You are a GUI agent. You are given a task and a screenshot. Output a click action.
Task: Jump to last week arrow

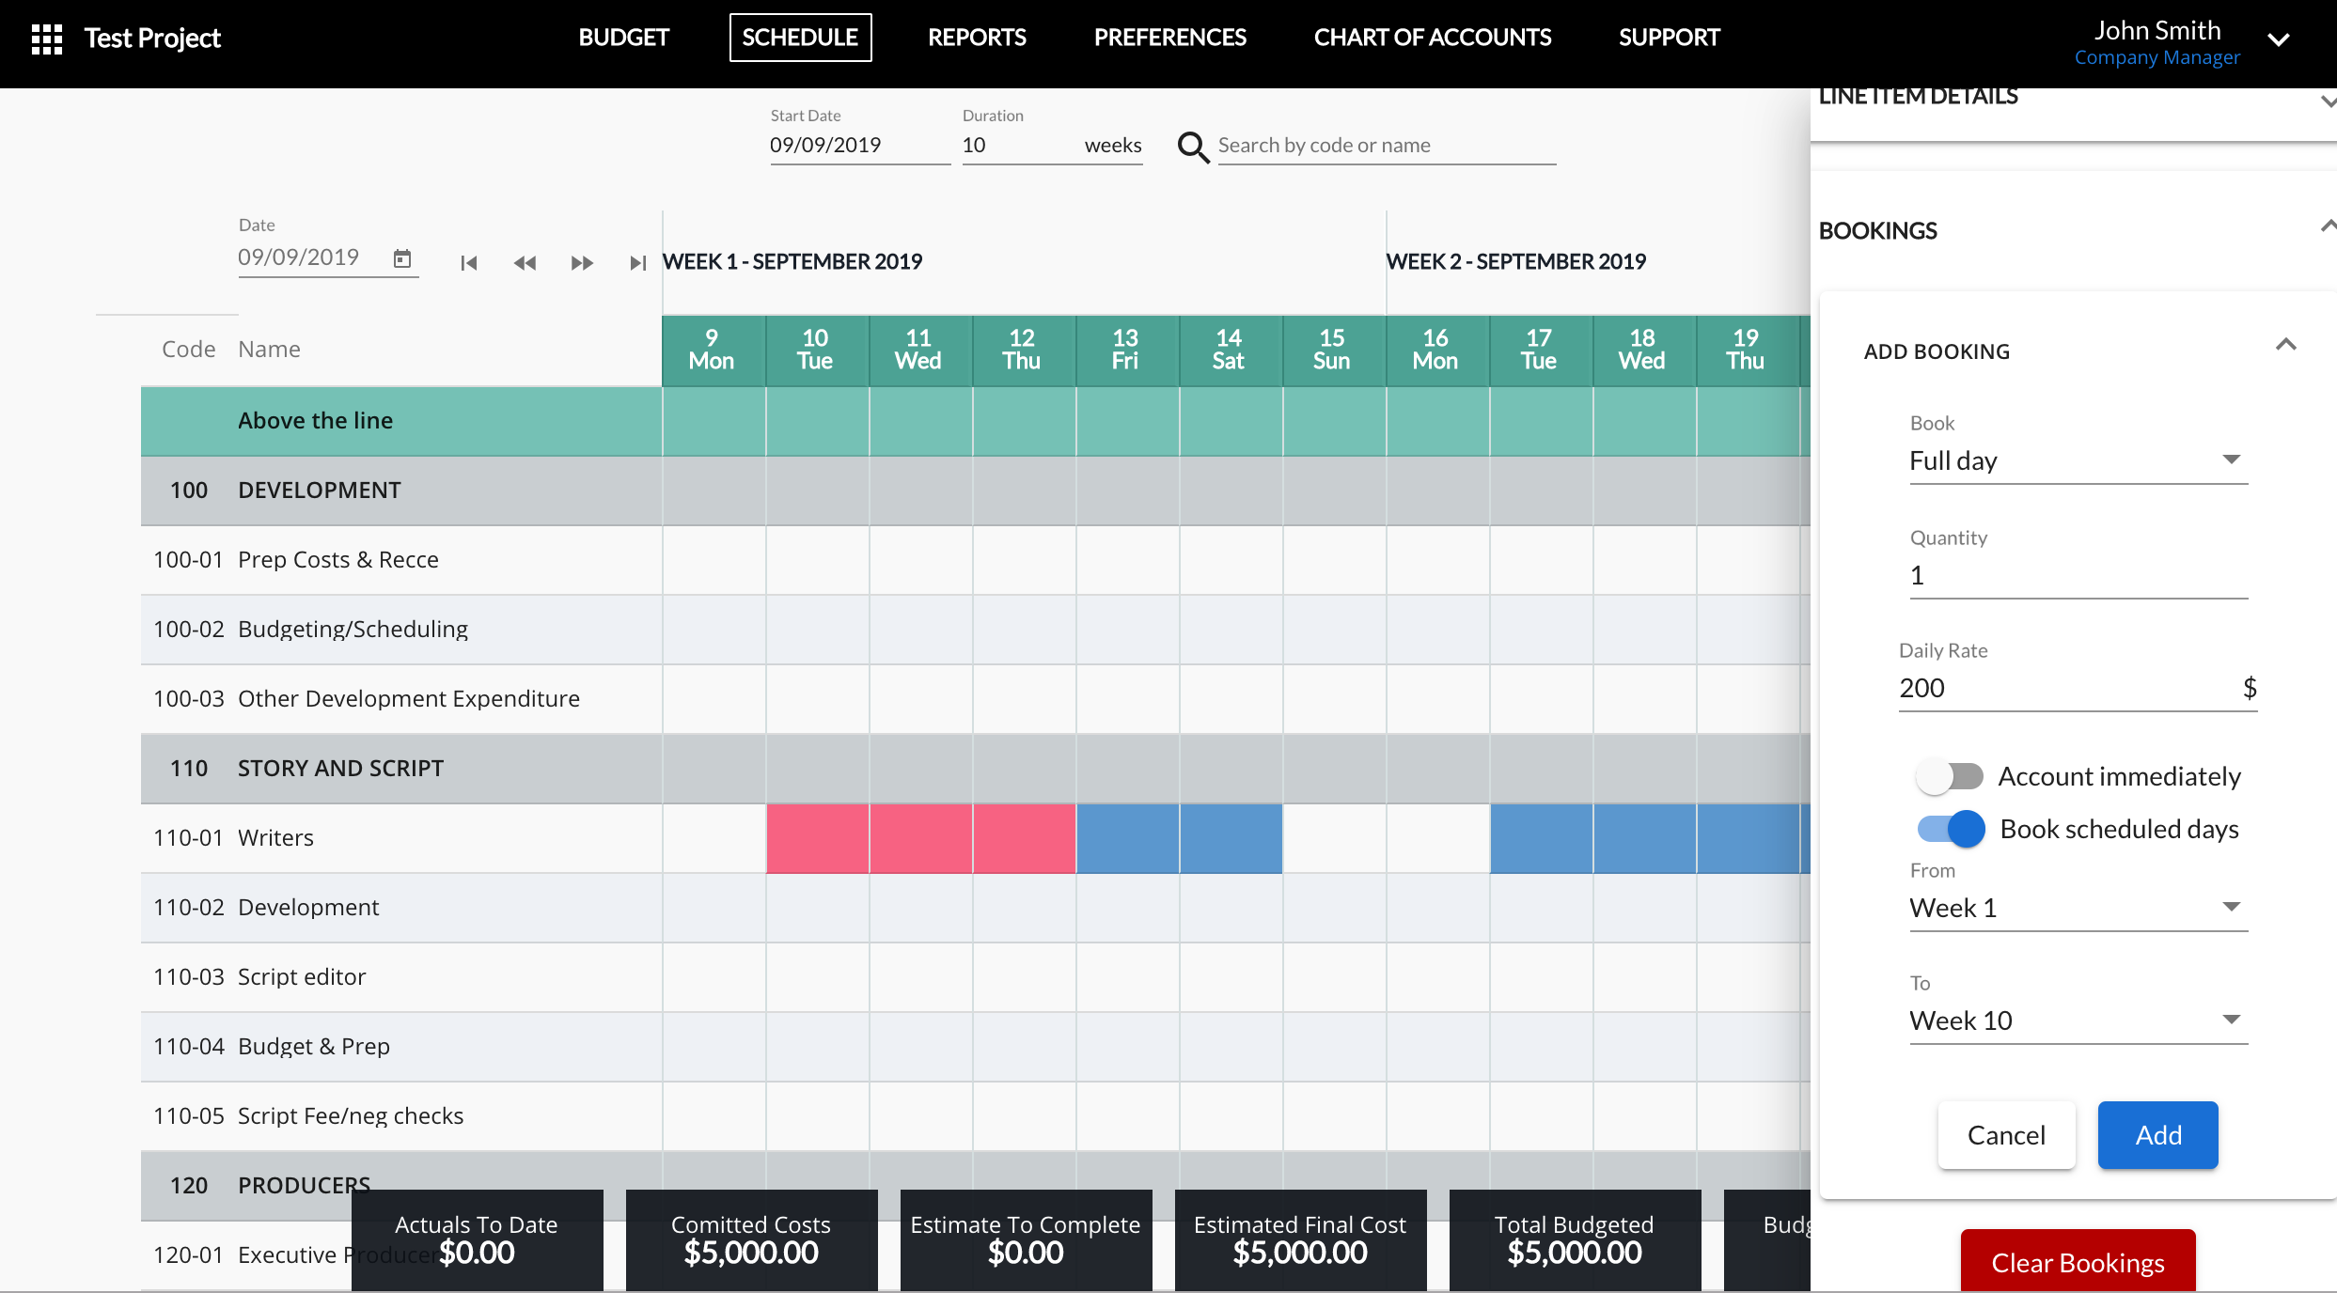tap(638, 263)
